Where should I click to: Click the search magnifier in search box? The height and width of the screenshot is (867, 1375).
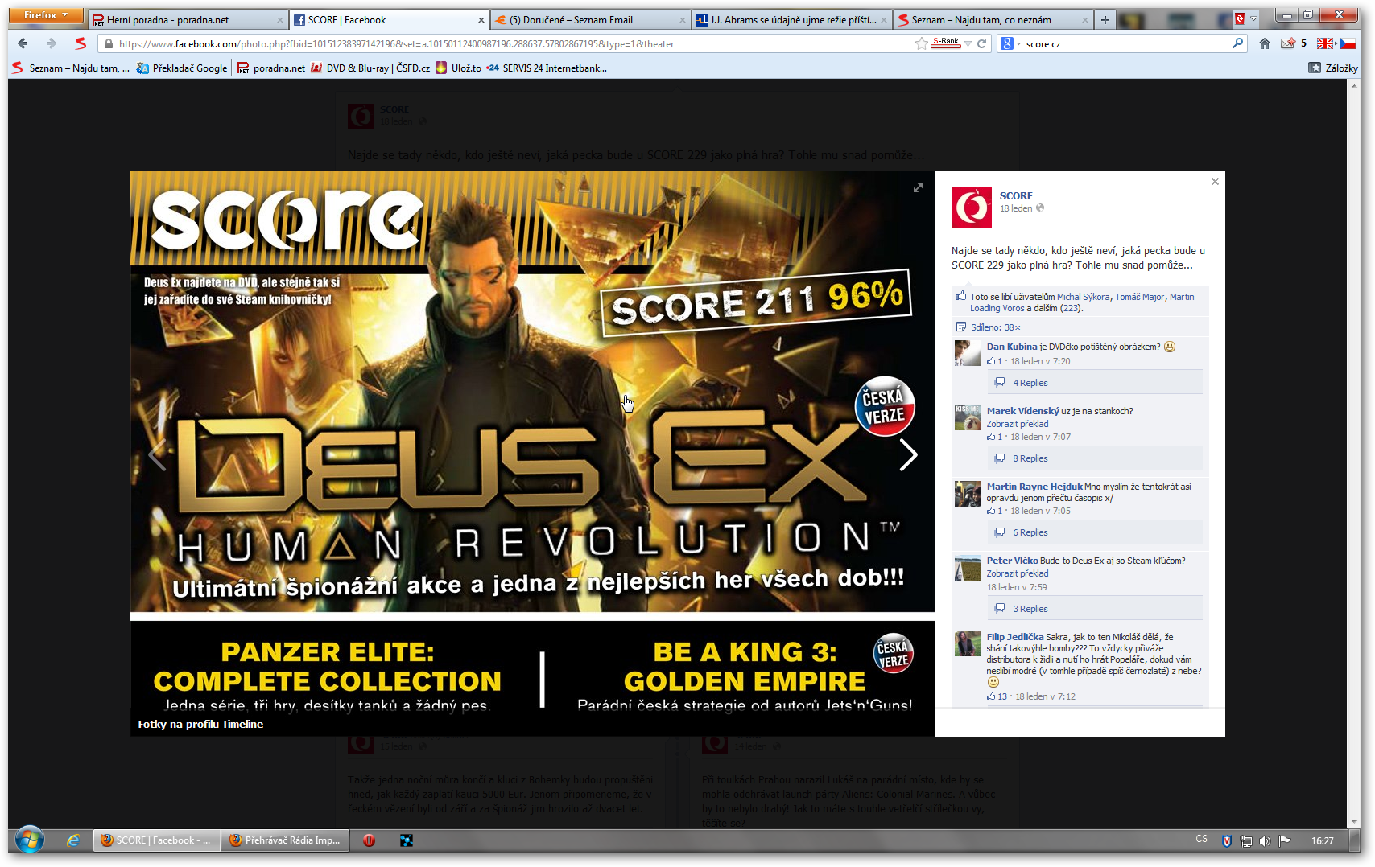point(1237,44)
